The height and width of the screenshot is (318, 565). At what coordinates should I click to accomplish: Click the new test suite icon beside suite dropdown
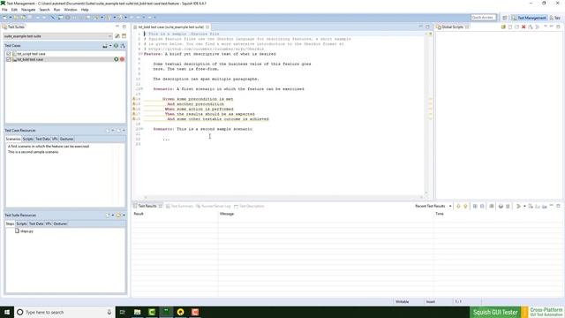[x=124, y=36]
